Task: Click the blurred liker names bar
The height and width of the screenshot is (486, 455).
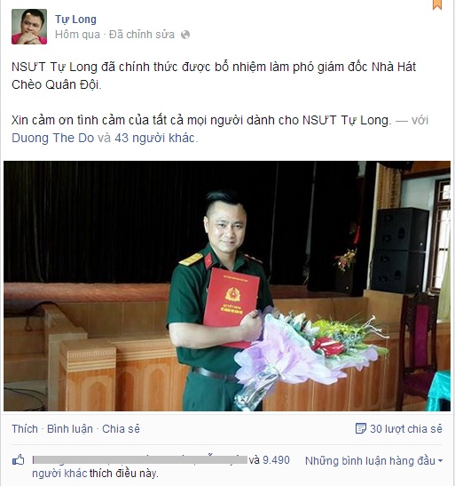Action: point(140,460)
